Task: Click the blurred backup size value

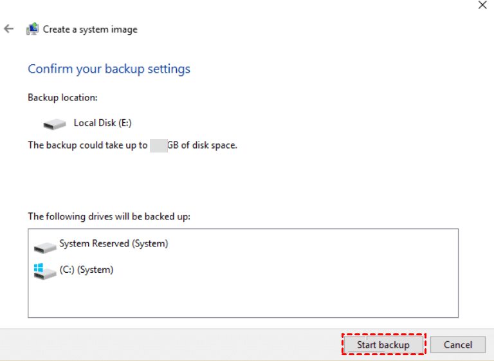Action: tap(158, 145)
